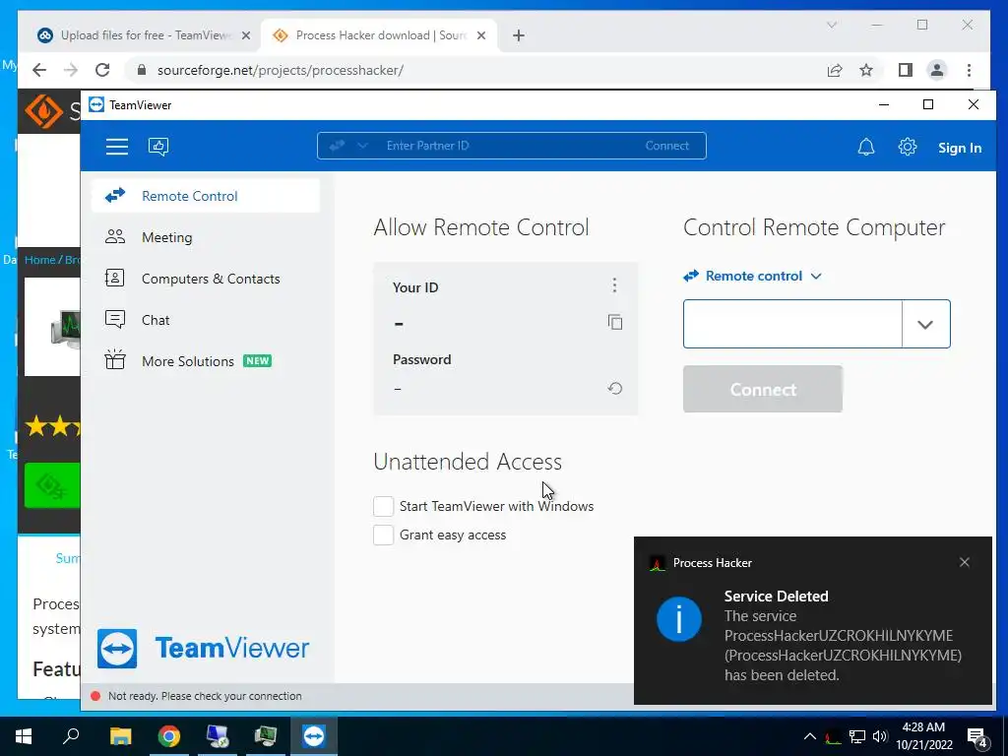Select the Remote Control sidebar item
The image size is (1008, 756).
click(x=206, y=196)
